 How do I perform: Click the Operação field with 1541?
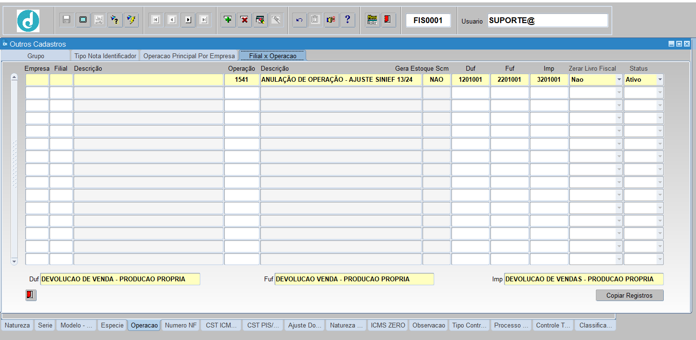(x=242, y=80)
